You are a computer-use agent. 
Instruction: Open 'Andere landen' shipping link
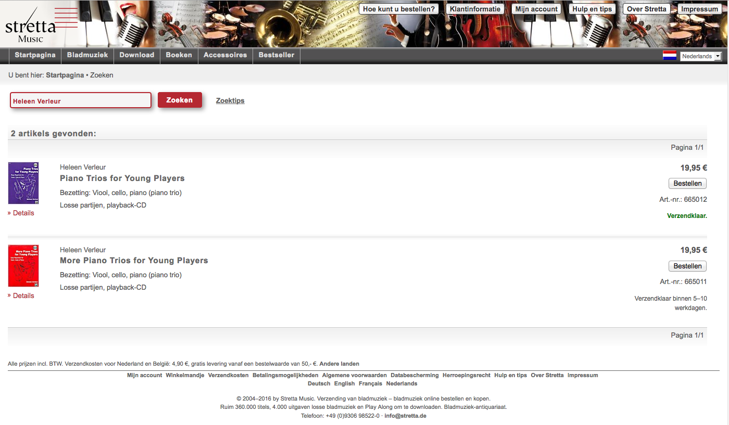[339, 364]
